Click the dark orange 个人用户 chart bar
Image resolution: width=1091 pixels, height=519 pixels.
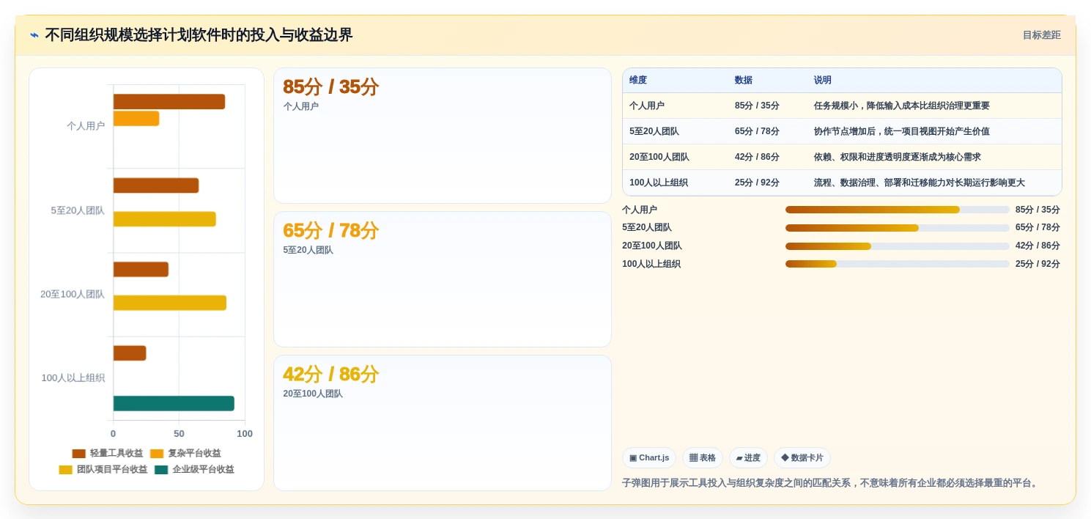click(169, 102)
